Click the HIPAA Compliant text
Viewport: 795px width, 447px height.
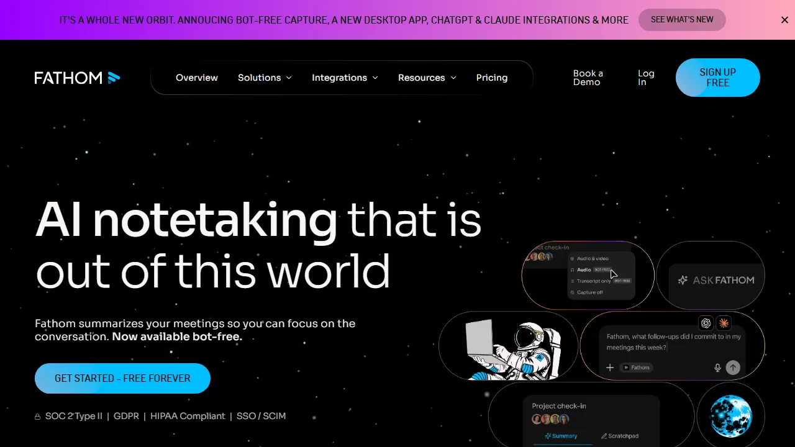click(x=188, y=416)
